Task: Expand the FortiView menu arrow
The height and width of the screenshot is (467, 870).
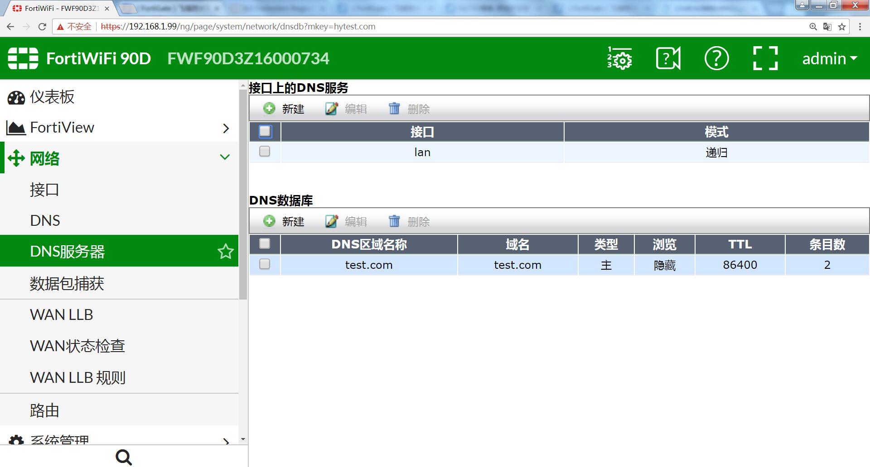Action: (x=226, y=129)
